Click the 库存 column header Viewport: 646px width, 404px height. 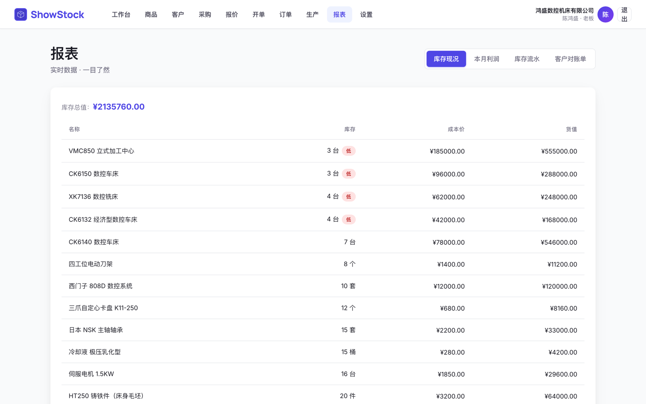click(350, 129)
